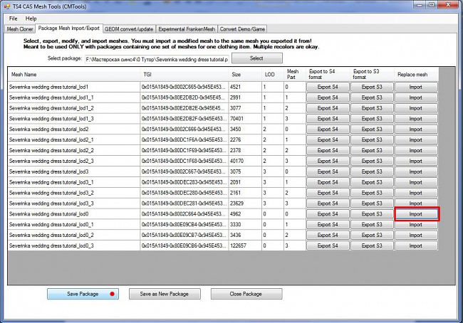
Task: Export S3 for the tutorial_lod0_2 row
Action: point(372,235)
